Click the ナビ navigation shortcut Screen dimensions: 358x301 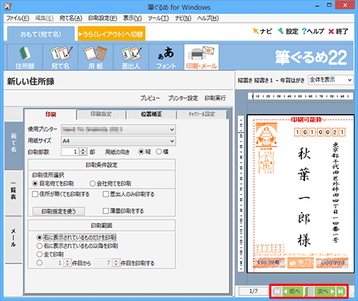pyautogui.click(x=262, y=32)
